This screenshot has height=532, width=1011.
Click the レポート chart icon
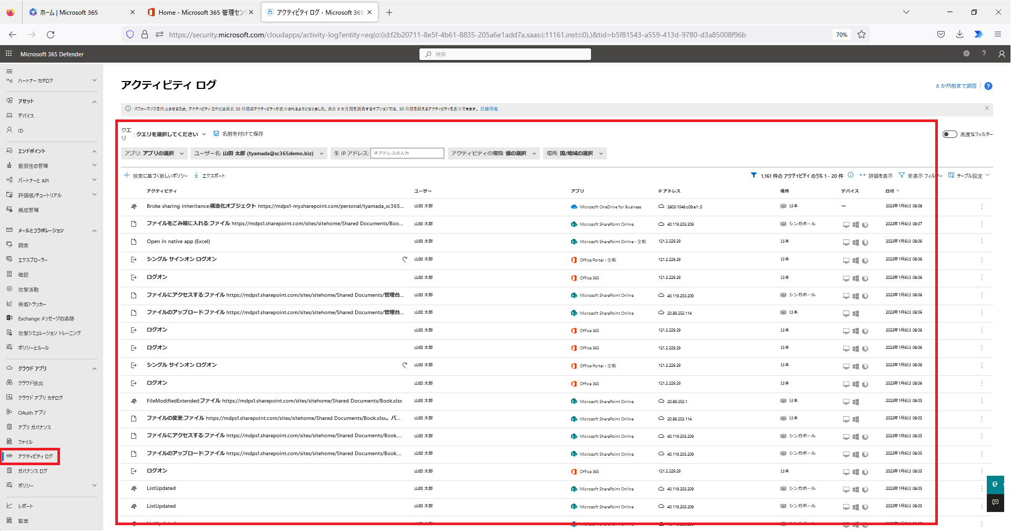click(x=9, y=506)
